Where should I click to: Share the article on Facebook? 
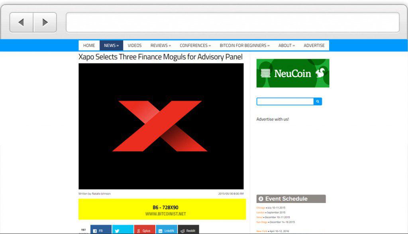pos(101,230)
